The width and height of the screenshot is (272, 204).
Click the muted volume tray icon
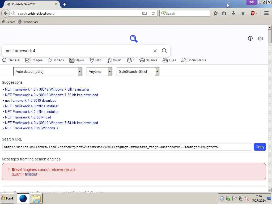(x=247, y=198)
